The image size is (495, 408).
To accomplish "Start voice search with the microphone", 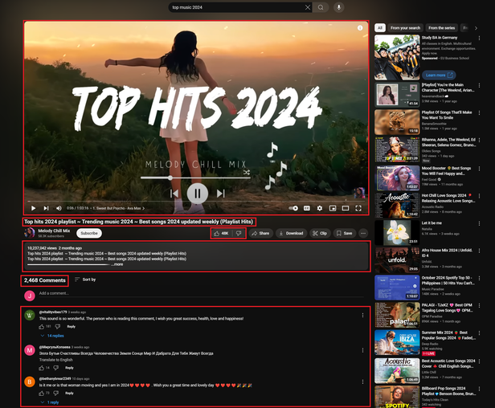I will pos(339,7).
